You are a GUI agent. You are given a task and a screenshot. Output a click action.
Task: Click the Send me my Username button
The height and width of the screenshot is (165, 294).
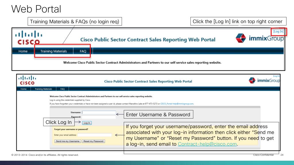(x=67, y=141)
